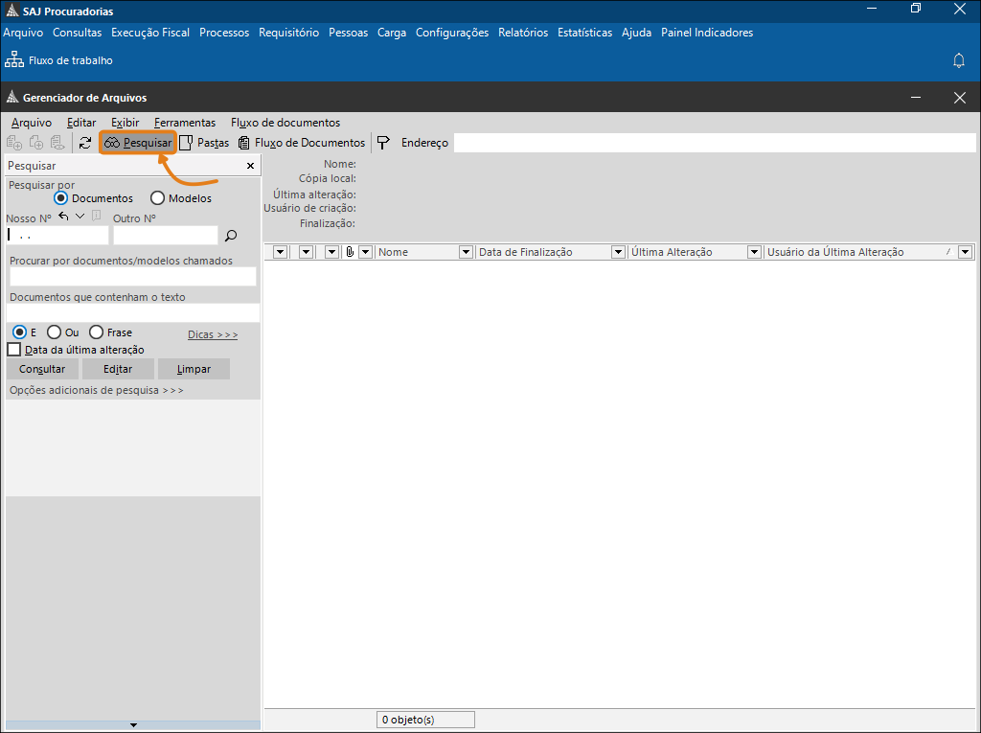The image size is (981, 733).
Task: Click the notification bell icon
Action: tap(958, 60)
